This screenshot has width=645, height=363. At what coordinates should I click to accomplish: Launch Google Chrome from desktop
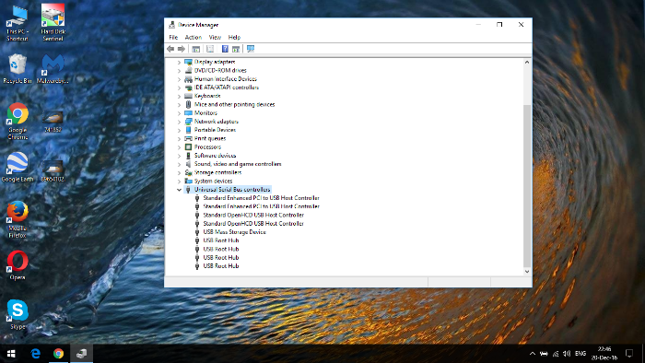click(18, 122)
